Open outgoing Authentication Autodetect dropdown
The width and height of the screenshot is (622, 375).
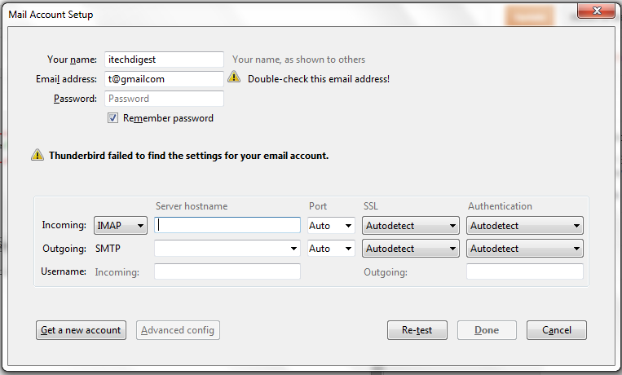525,249
